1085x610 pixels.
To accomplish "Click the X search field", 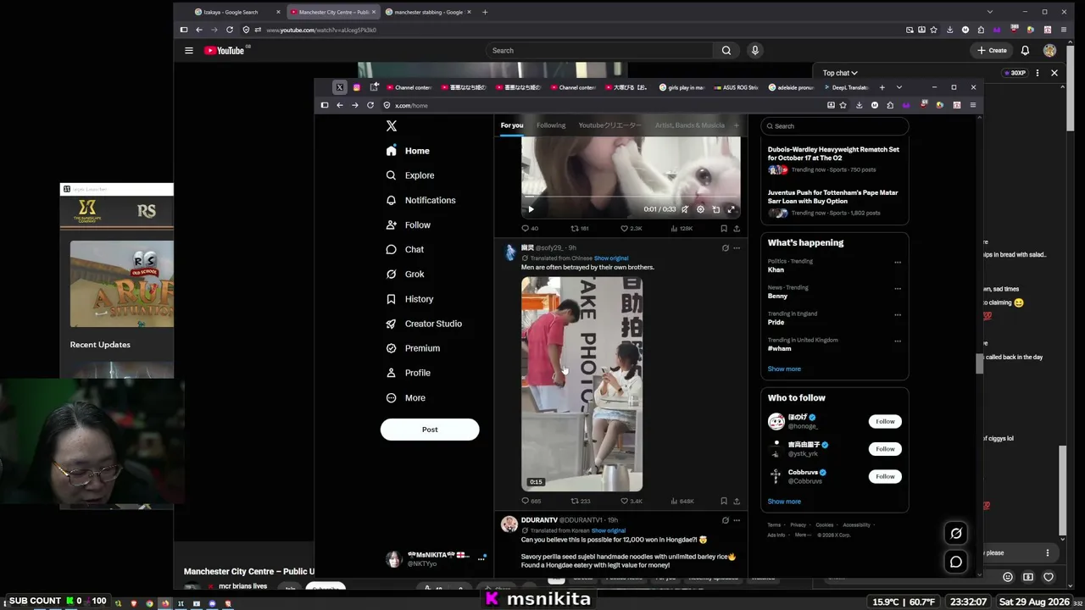I will [835, 126].
